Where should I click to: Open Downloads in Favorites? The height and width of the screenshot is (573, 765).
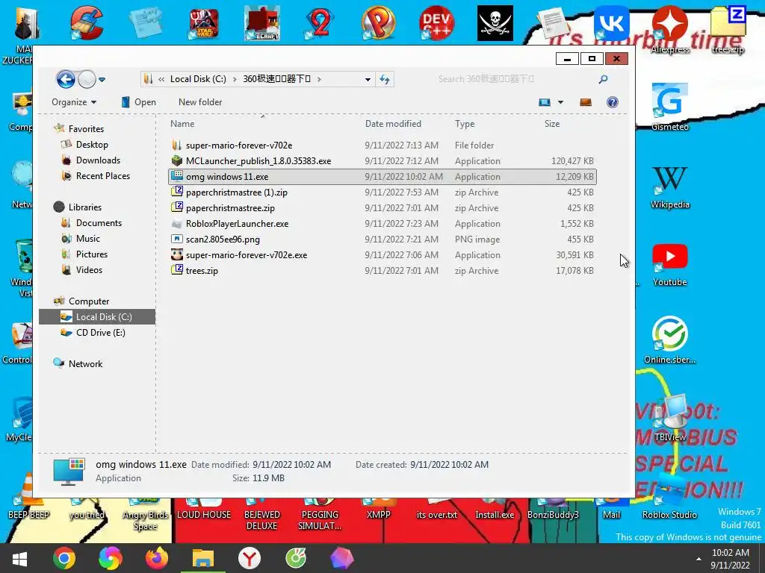98,160
